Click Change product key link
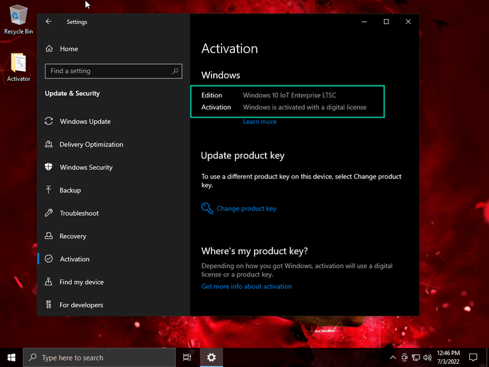The height and width of the screenshot is (367, 489). point(246,208)
